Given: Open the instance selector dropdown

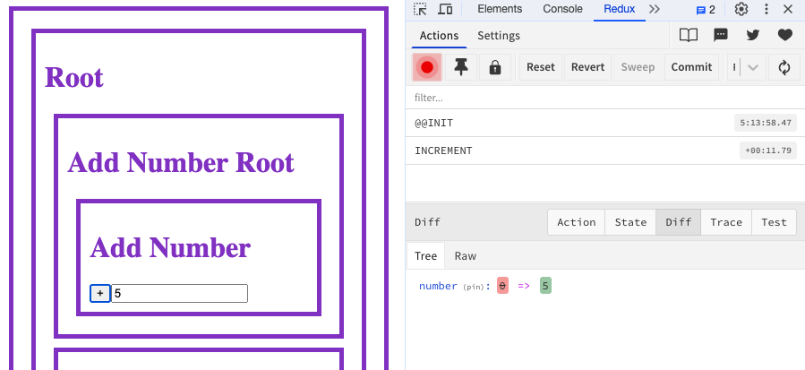Looking at the screenshot, I should [x=747, y=67].
